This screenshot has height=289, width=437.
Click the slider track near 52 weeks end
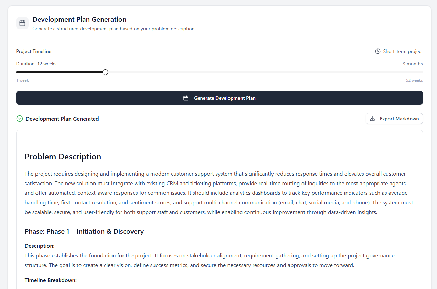pos(413,72)
